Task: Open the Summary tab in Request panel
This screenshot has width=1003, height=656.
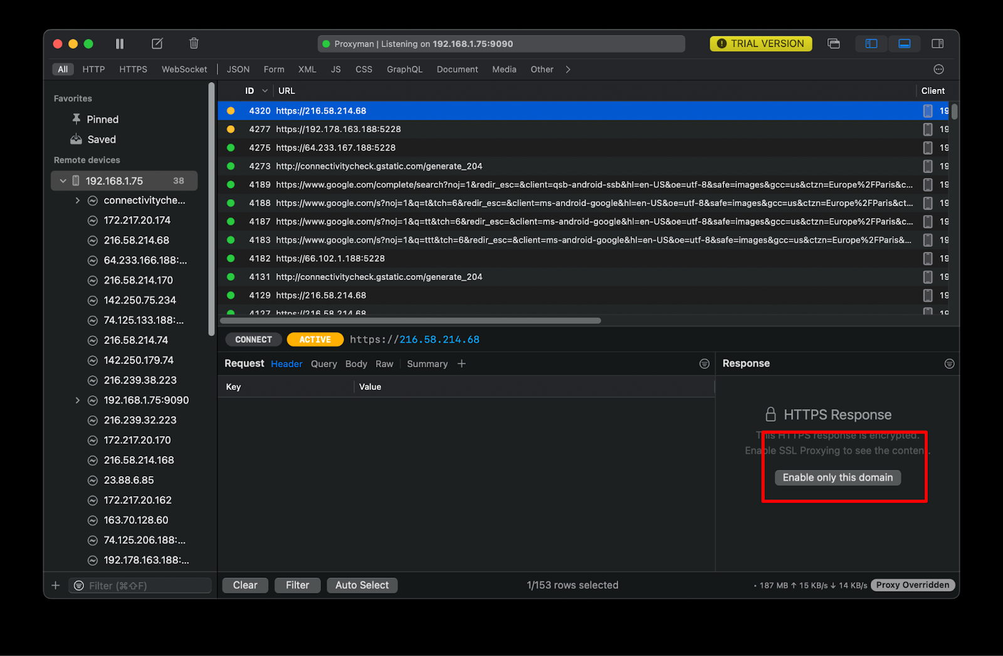Action: [x=427, y=363]
